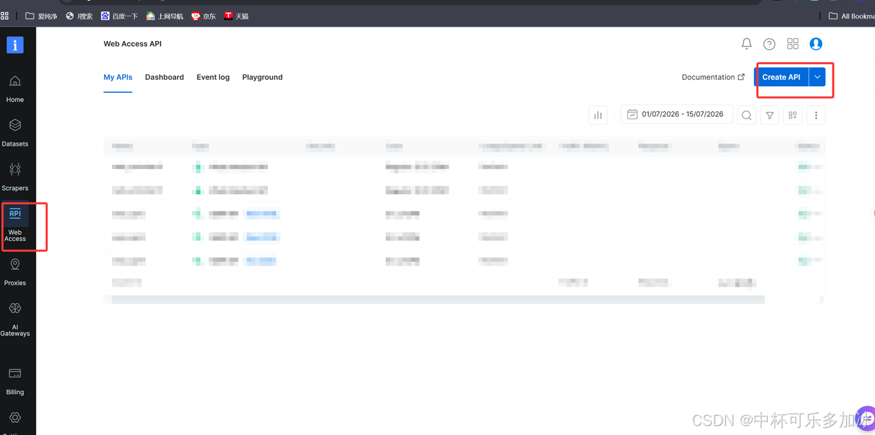Click the Web Access API page title

(x=133, y=44)
